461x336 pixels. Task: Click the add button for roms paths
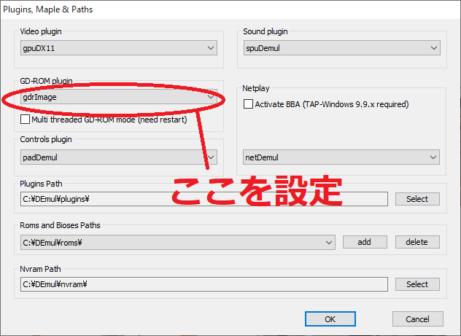[x=365, y=242]
